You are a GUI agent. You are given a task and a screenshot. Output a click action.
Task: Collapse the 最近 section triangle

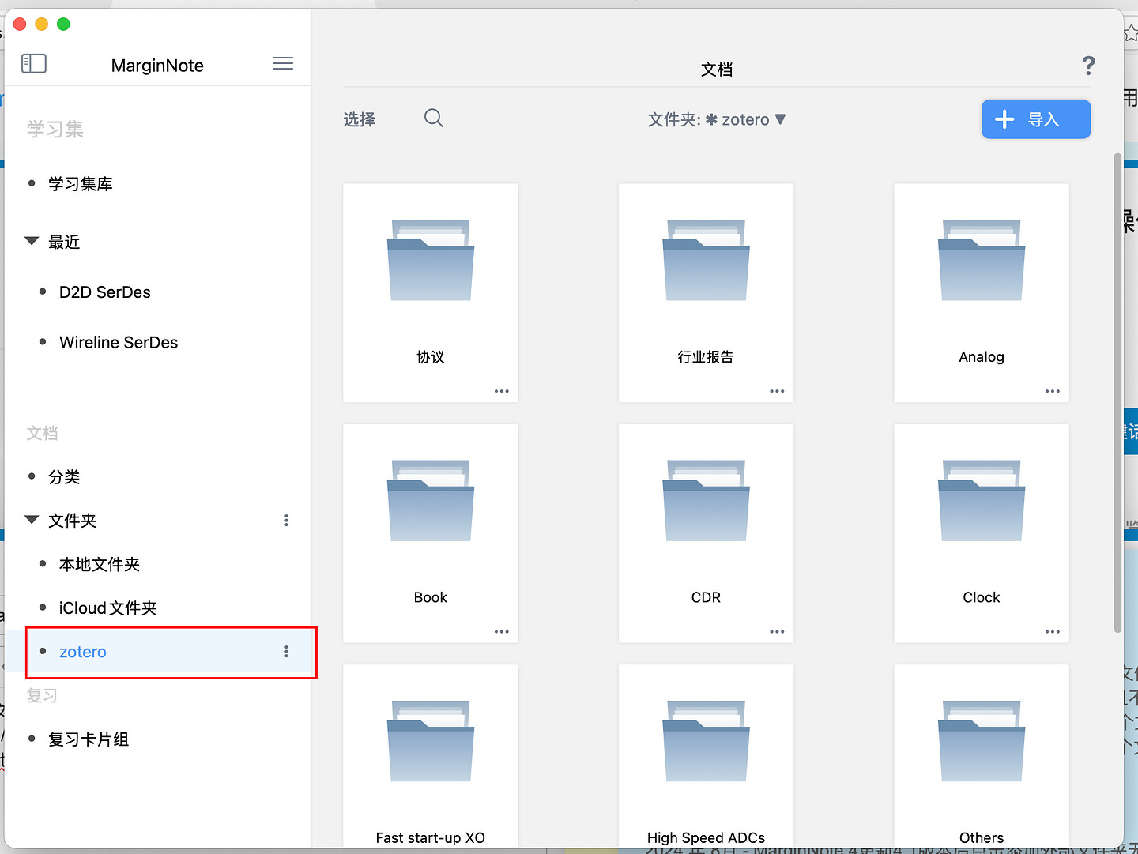(x=32, y=241)
